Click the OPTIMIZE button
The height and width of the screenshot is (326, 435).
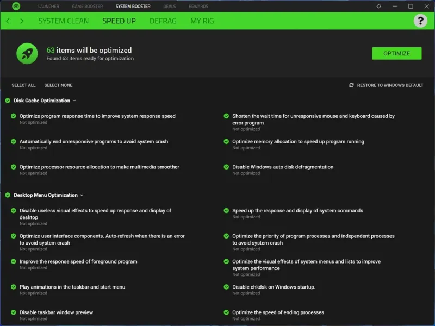coord(397,53)
